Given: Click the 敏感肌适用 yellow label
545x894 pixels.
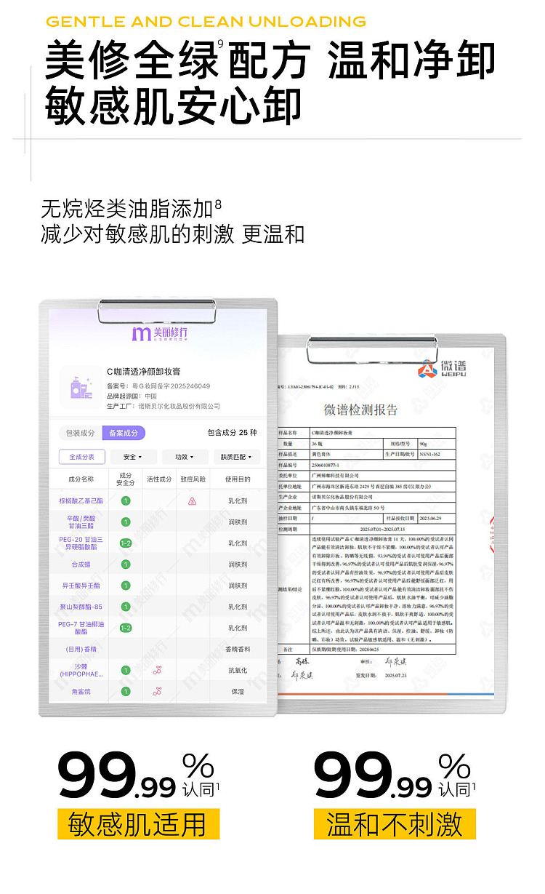Looking at the screenshot, I should pyautogui.click(x=139, y=824).
